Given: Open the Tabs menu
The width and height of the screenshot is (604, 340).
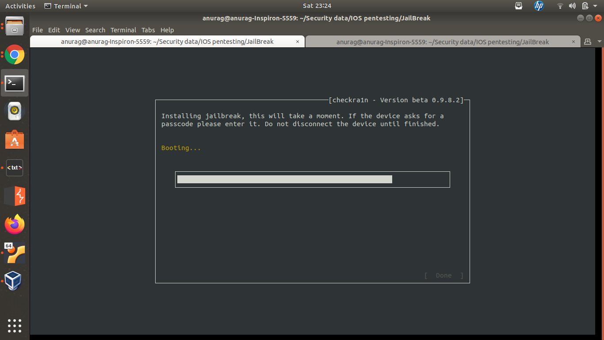Looking at the screenshot, I should click(148, 30).
